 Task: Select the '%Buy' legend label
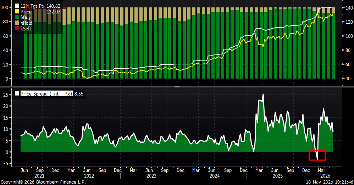coord(26,17)
